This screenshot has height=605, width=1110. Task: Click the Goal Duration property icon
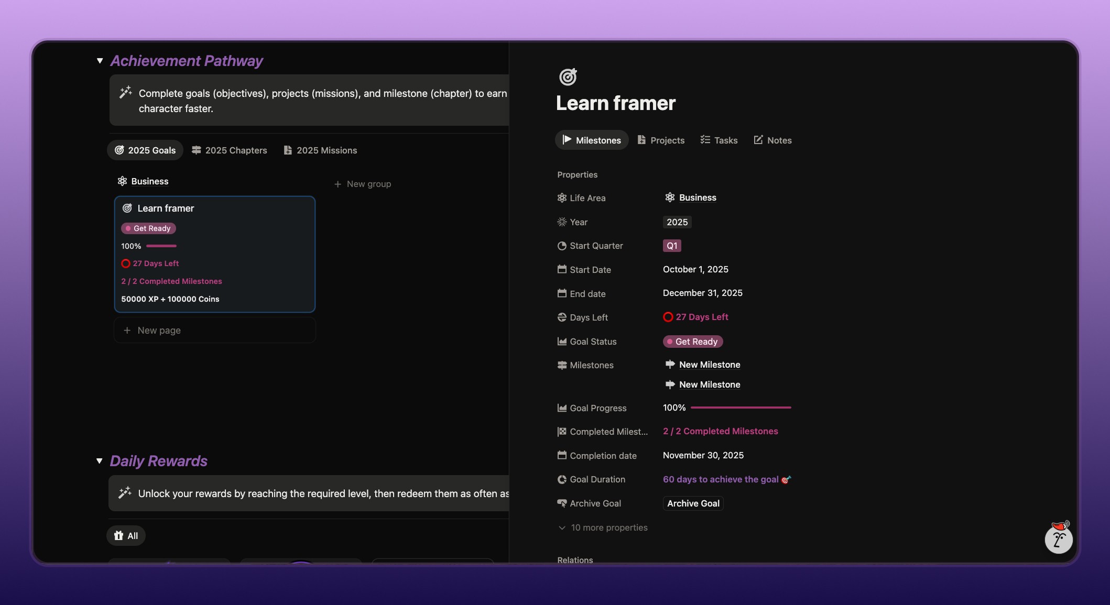click(562, 479)
